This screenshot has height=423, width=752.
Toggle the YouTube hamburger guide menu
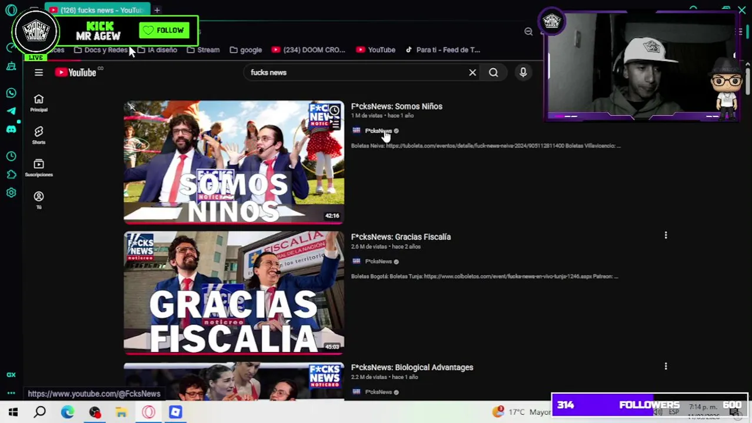(39, 72)
